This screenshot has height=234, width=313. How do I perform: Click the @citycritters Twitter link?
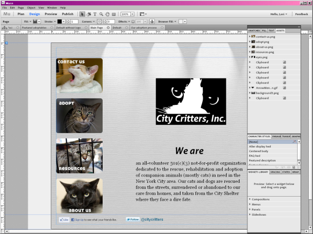pos(152,220)
